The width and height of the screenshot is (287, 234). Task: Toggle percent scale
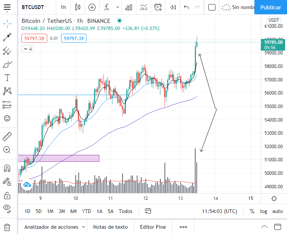point(252,211)
